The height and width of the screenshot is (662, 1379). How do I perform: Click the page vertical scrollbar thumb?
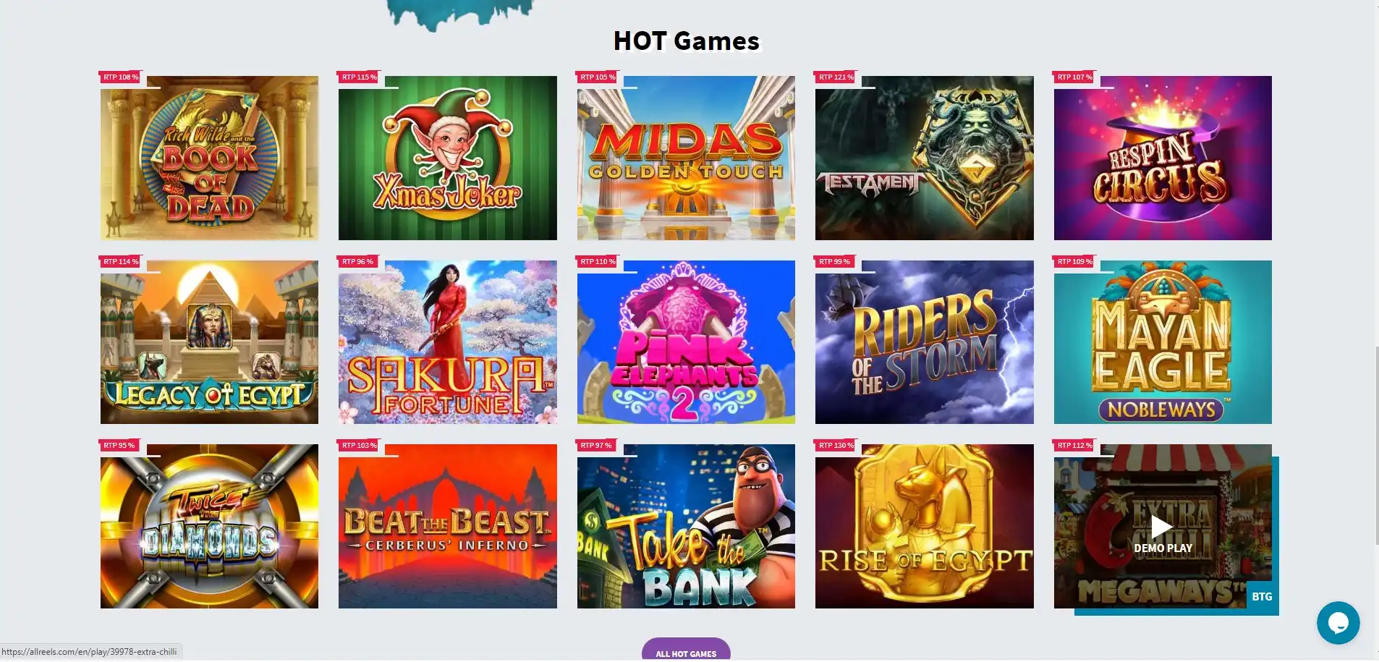(x=1376, y=446)
